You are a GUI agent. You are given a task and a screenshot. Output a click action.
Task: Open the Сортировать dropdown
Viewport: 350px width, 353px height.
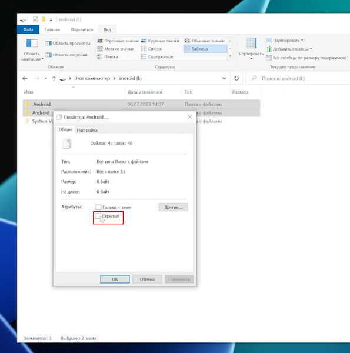coord(251,49)
